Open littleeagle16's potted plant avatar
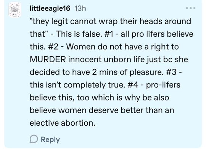Image resolution: width=206 pixels, height=149 pixels. pos(15,10)
